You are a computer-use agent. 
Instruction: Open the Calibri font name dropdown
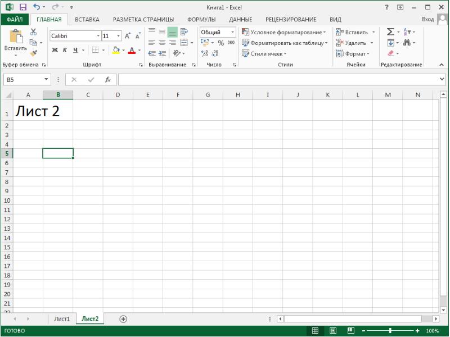98,36
